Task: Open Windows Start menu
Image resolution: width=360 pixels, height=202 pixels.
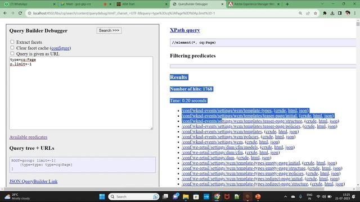Action: (102, 197)
